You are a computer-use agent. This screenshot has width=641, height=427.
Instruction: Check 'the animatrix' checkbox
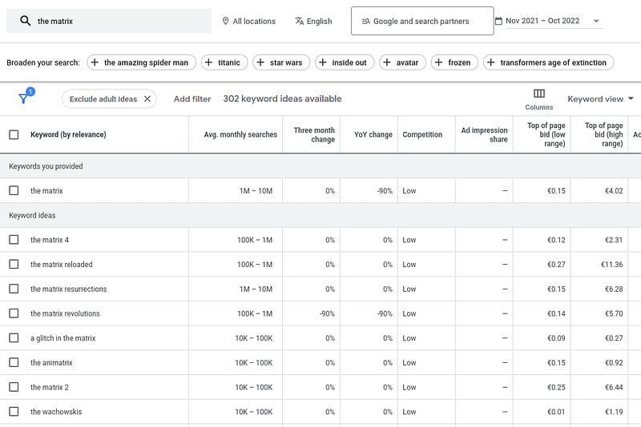point(14,362)
